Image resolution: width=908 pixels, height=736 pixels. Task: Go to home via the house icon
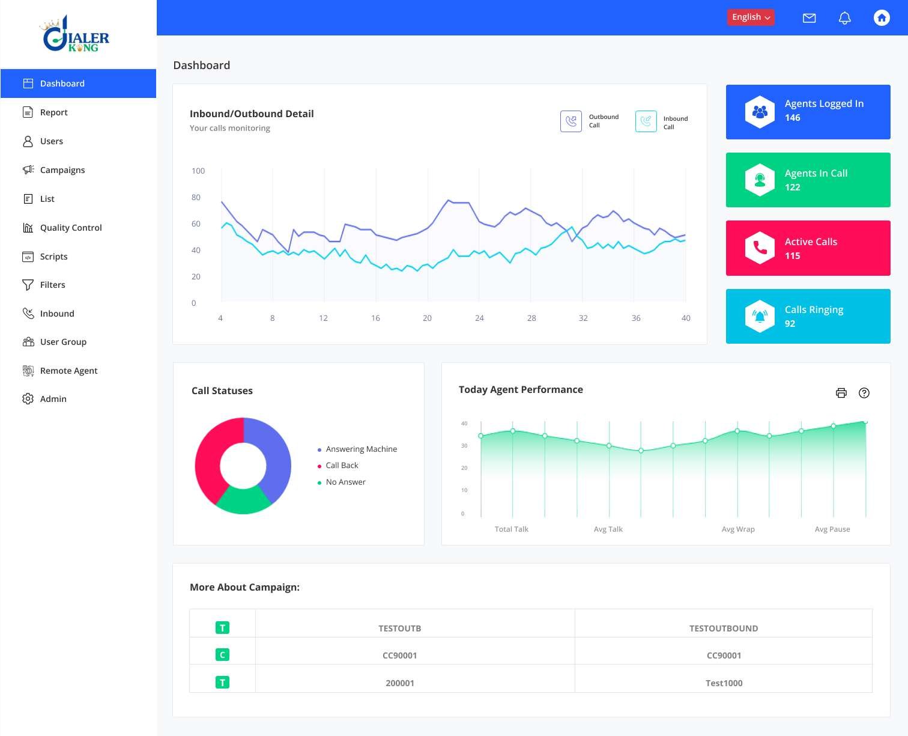tap(881, 18)
